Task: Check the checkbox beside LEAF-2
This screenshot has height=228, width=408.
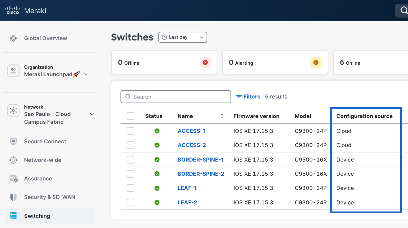Action: 130,202
